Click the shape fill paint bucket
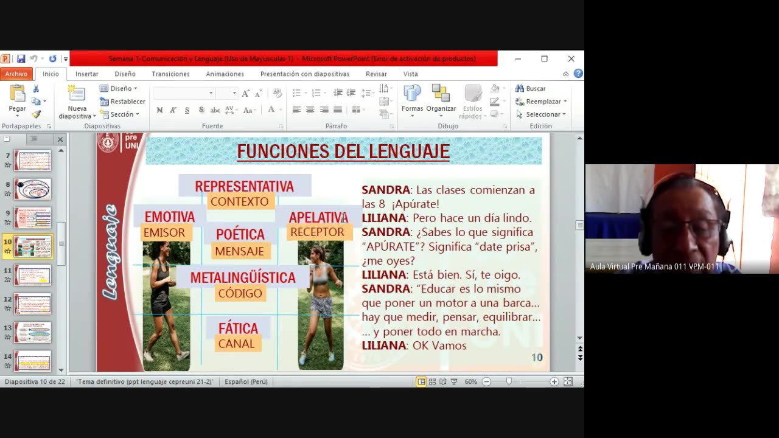The image size is (779, 438). [496, 89]
